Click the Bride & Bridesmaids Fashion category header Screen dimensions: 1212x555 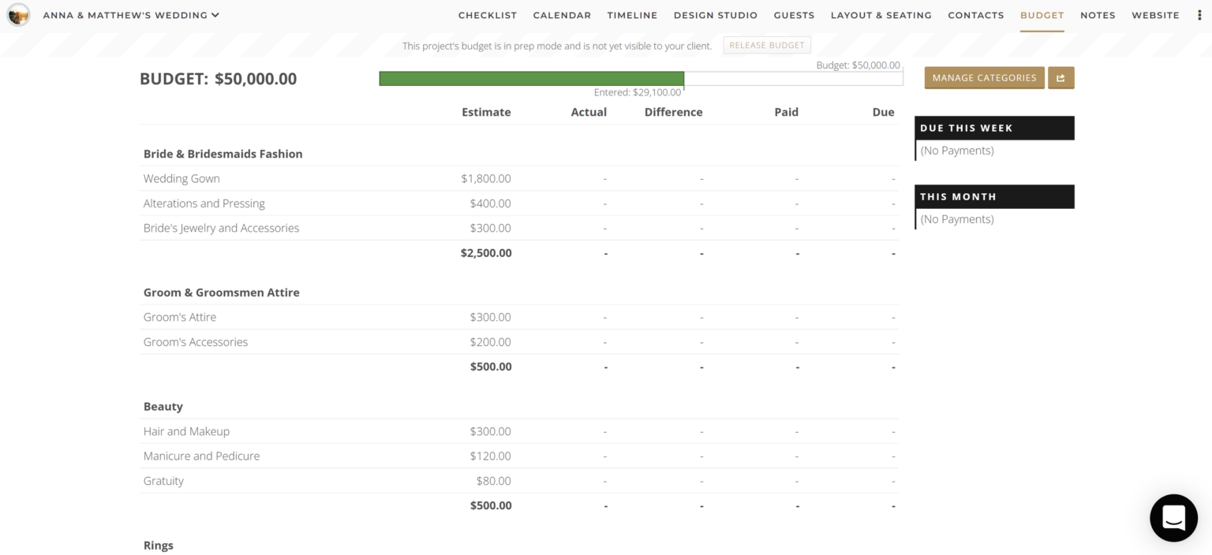(223, 154)
